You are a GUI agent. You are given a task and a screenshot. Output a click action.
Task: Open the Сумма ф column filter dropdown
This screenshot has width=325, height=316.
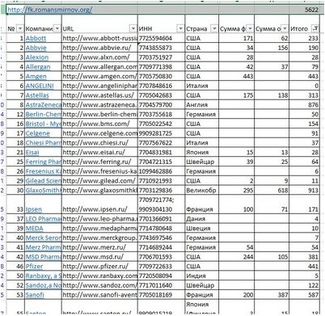click(x=250, y=28)
